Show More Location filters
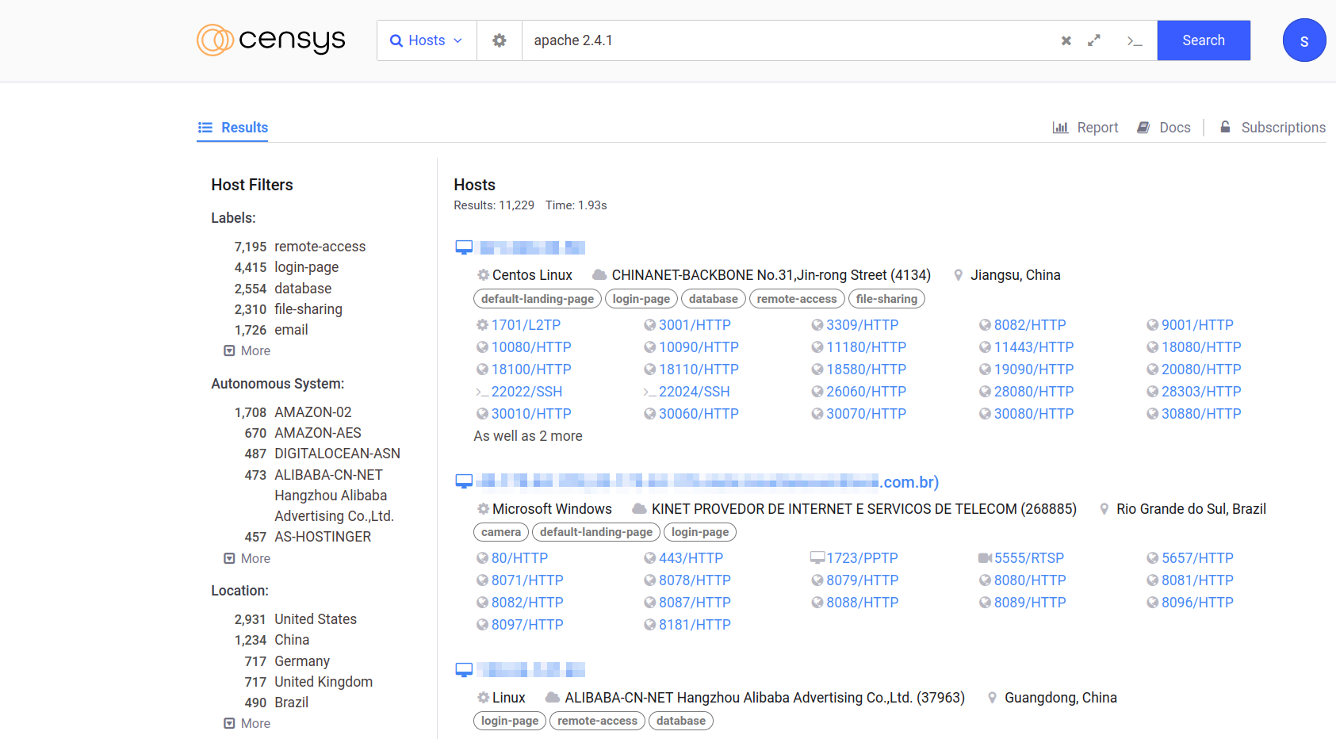1336x739 pixels. pyautogui.click(x=247, y=723)
